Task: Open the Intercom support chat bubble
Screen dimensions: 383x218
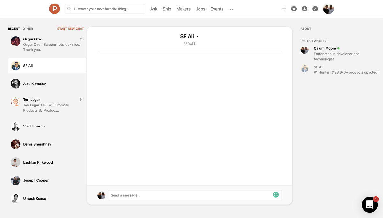Action: tap(370, 205)
